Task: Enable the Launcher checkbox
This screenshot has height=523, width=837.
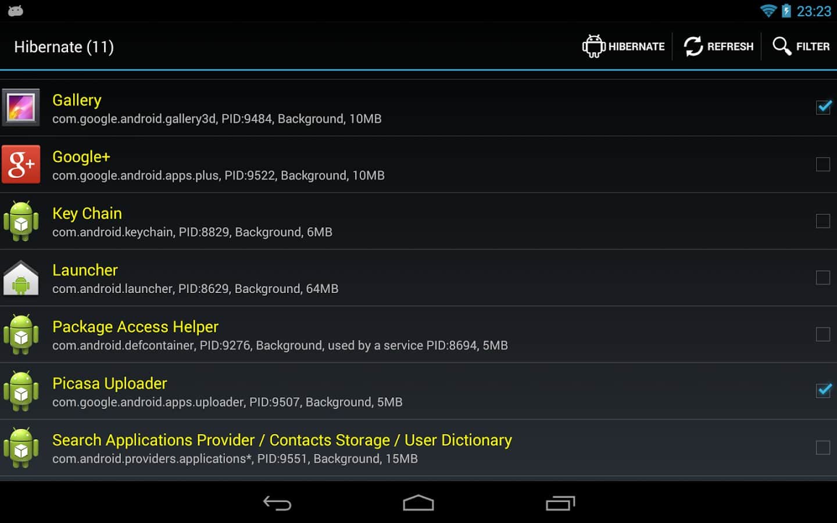Action: 823,278
